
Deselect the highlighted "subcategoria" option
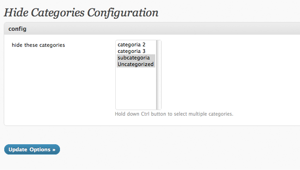pos(136,58)
